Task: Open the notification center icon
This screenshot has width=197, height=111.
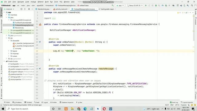Action: coord(193,109)
